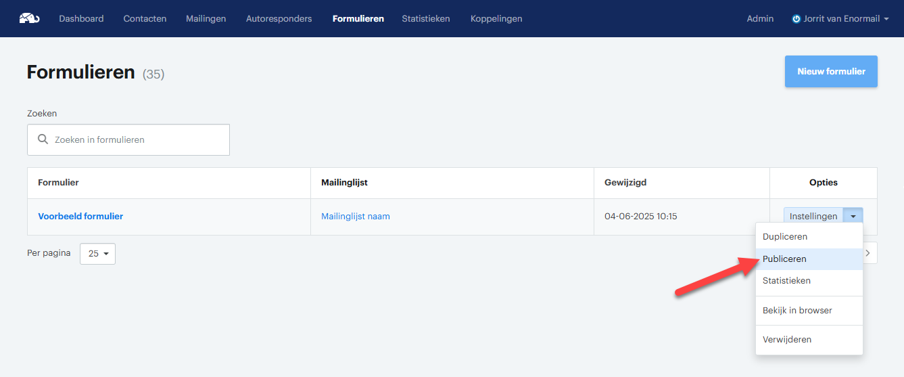Screen dimensions: 904x377
Task: Select Statistieken in the options dropdown menu
Action: 809,281
